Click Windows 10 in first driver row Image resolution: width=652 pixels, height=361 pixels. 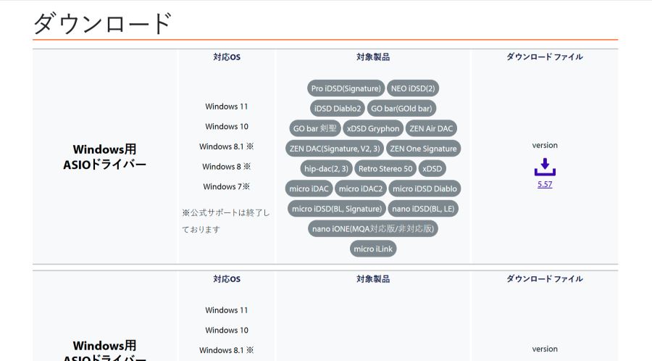[227, 126]
